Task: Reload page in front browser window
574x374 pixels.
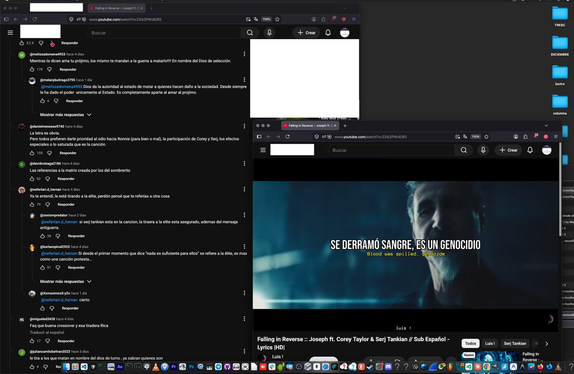Action: (x=287, y=137)
